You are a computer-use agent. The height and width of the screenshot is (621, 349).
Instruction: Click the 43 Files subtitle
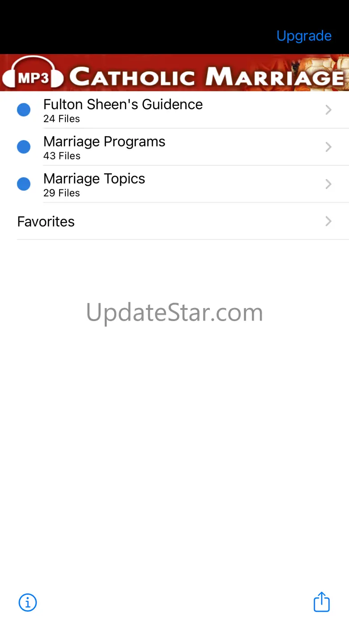(x=62, y=156)
